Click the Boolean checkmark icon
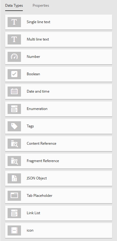 14,74
